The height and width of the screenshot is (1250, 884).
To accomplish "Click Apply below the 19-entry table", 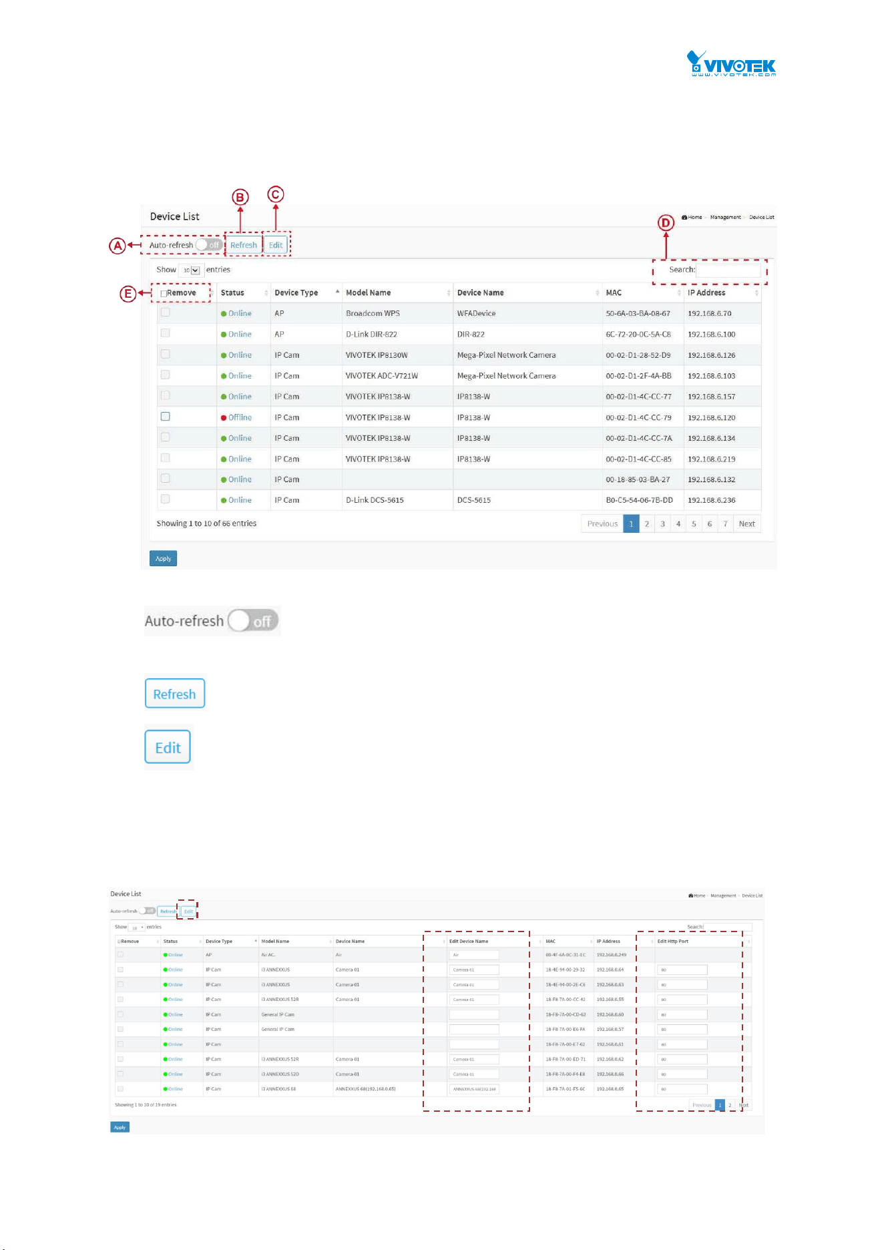I will (x=120, y=1127).
